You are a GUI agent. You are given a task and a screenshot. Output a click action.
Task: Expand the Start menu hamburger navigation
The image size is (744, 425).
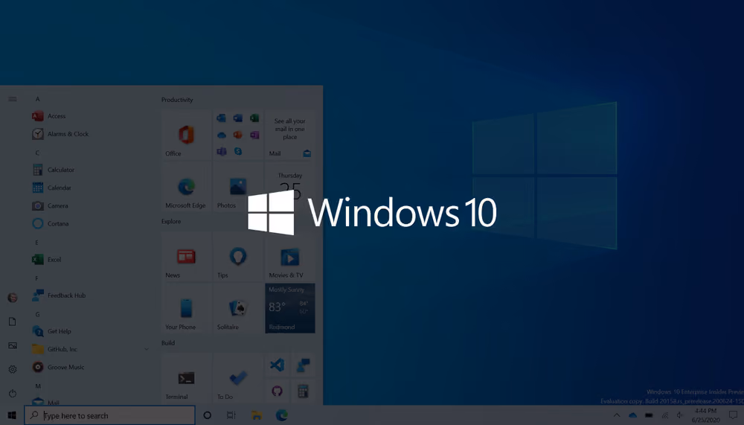pos(13,99)
